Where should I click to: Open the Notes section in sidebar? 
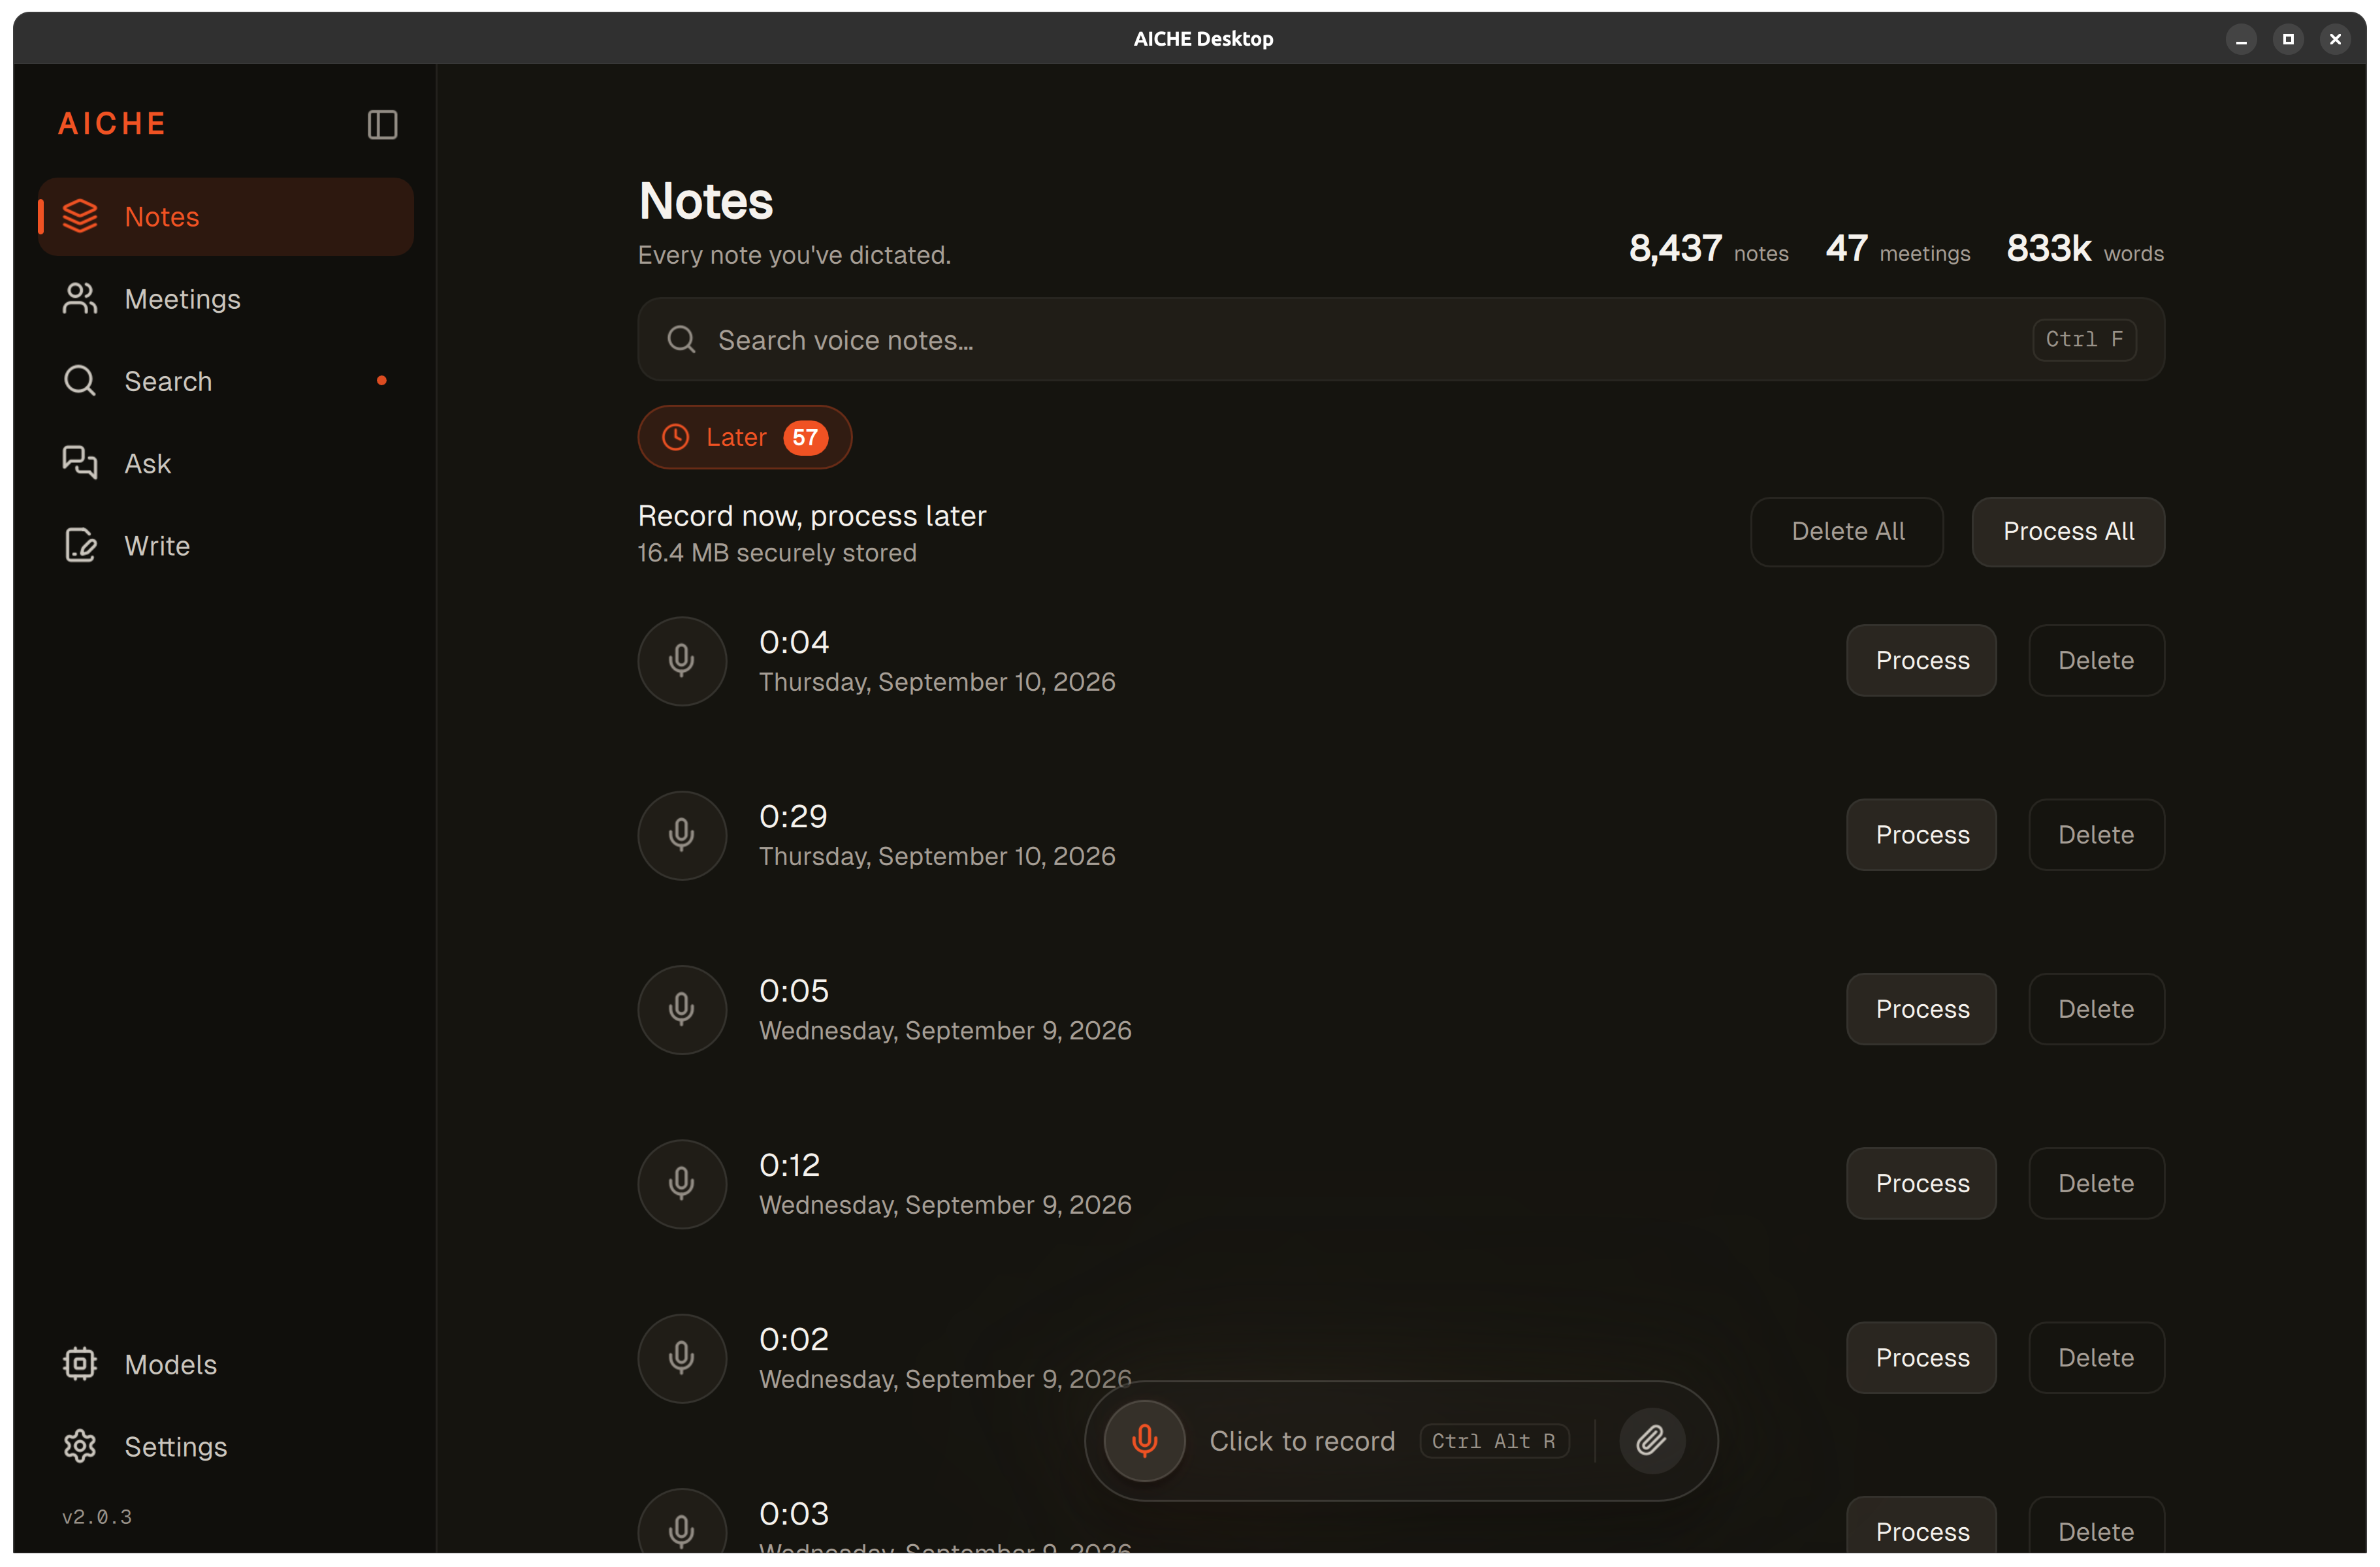[226, 217]
